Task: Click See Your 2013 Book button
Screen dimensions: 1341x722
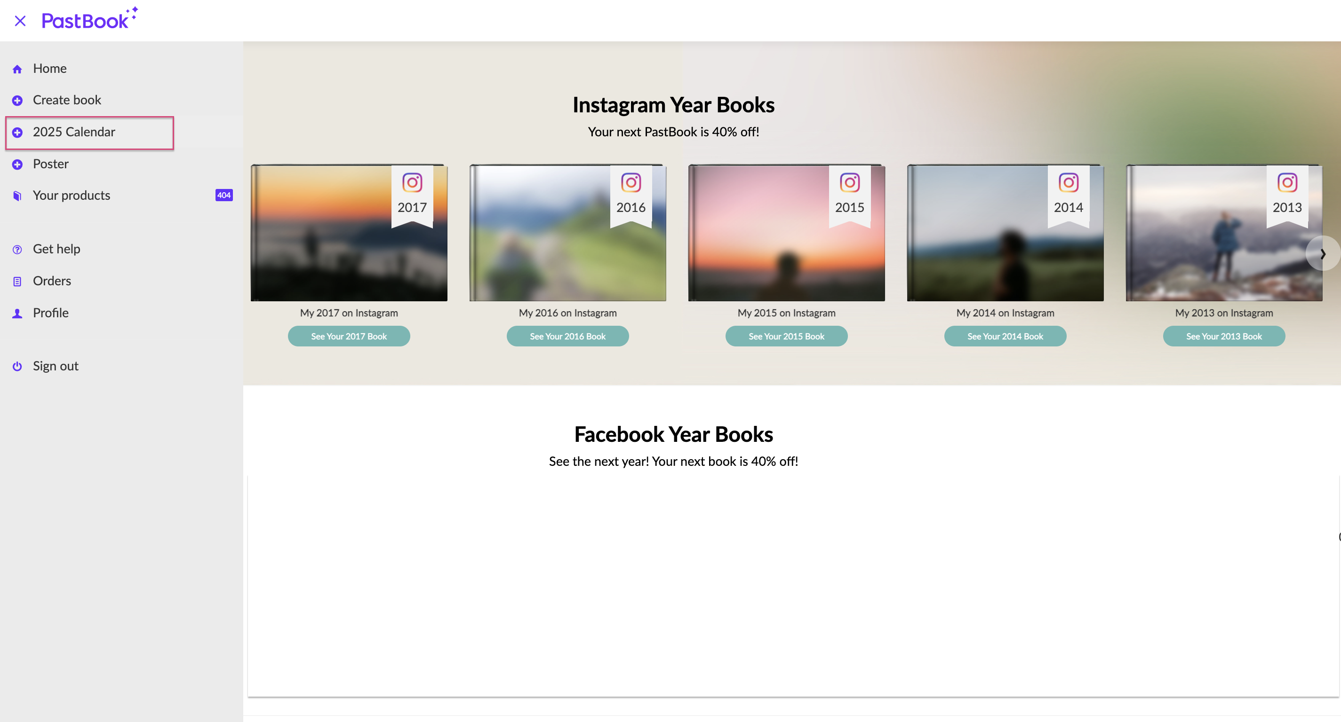Action: click(1223, 336)
